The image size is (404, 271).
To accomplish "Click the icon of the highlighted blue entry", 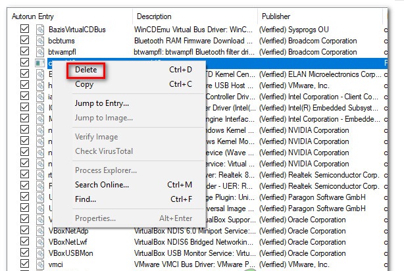I will 40,63.
